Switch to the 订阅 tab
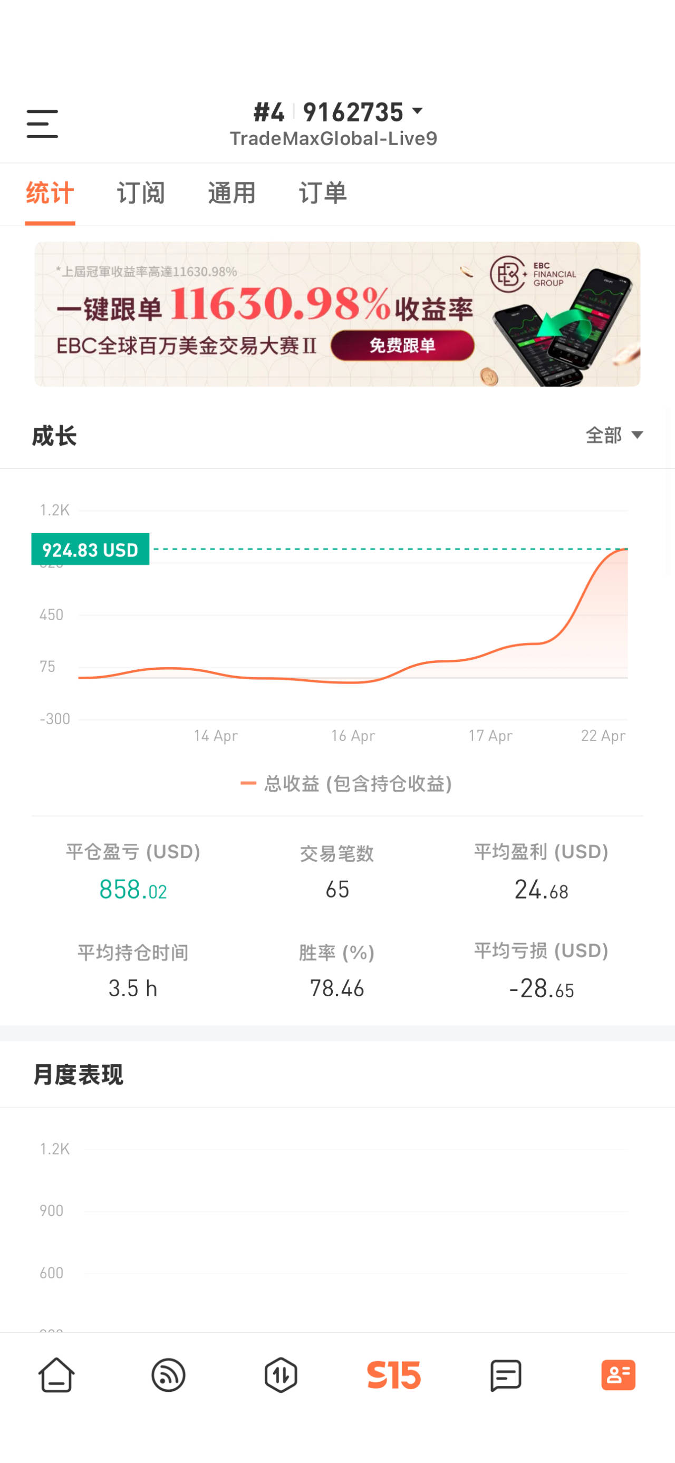 141,194
